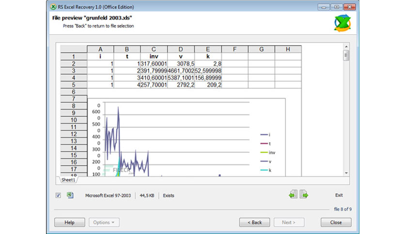Select row 5 header
Screen dimensions: 405x234
[x=74, y=85]
